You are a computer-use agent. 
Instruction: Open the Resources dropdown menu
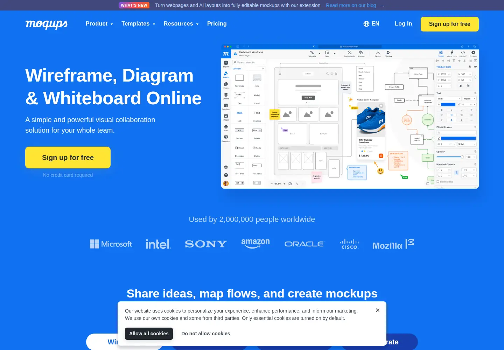(x=181, y=24)
